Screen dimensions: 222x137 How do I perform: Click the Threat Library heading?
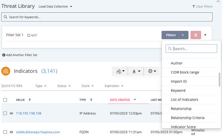[x=18, y=6]
